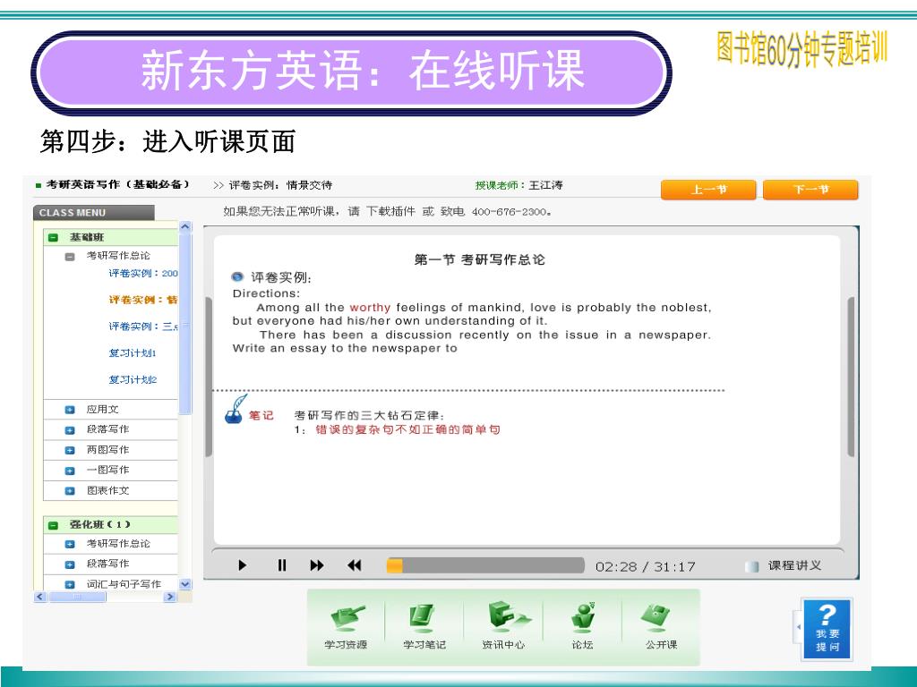
Task: Click the play button in the player
Action: (x=242, y=565)
